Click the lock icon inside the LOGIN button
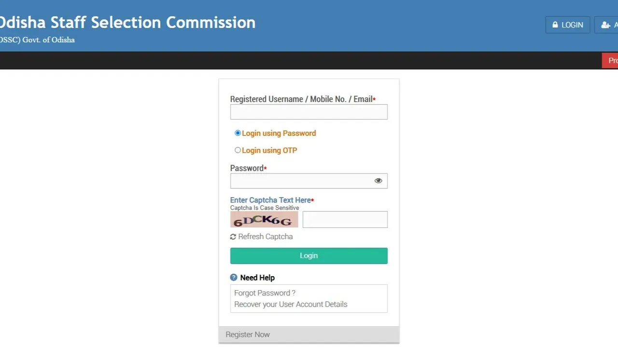Viewport: 618px width, 347px height. click(555, 25)
